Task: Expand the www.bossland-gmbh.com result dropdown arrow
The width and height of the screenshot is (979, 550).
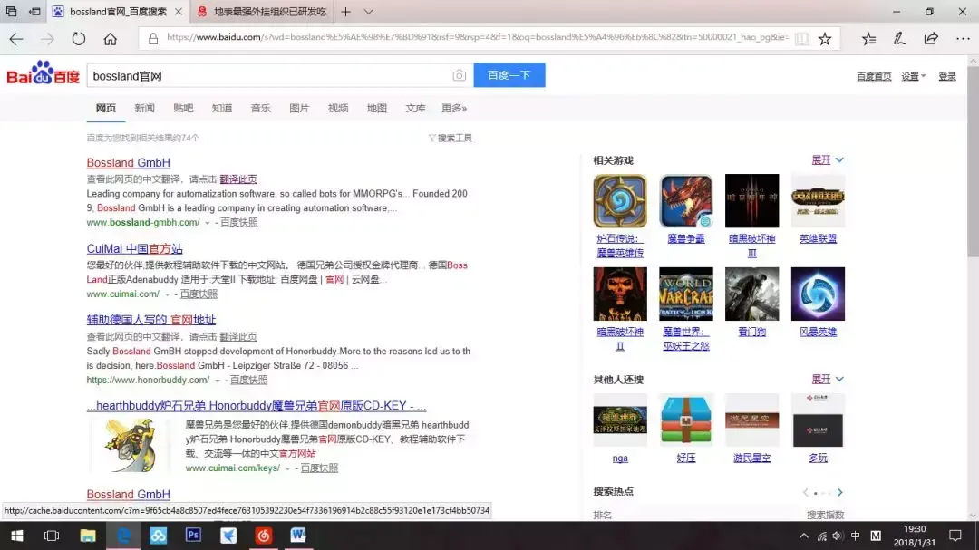Action: pyautogui.click(x=208, y=223)
